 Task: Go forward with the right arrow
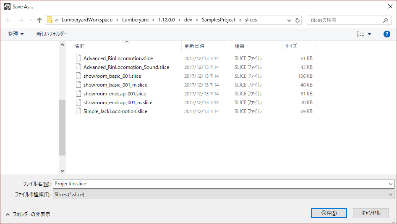pos(21,20)
